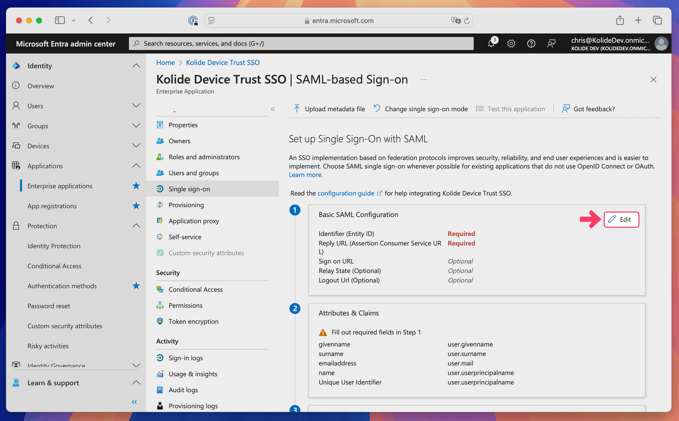Reload the page with refresh icon
Image resolution: width=679 pixels, height=421 pixels.
tap(467, 20)
